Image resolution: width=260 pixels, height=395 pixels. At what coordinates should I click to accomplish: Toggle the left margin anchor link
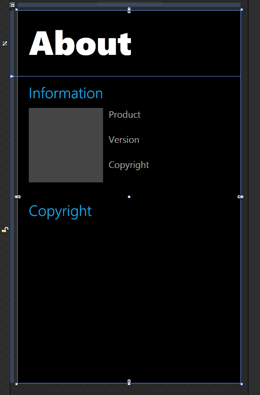(18, 197)
